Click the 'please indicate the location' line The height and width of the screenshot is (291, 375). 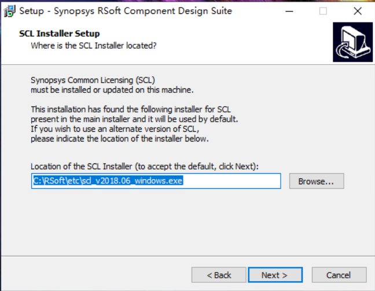point(119,139)
